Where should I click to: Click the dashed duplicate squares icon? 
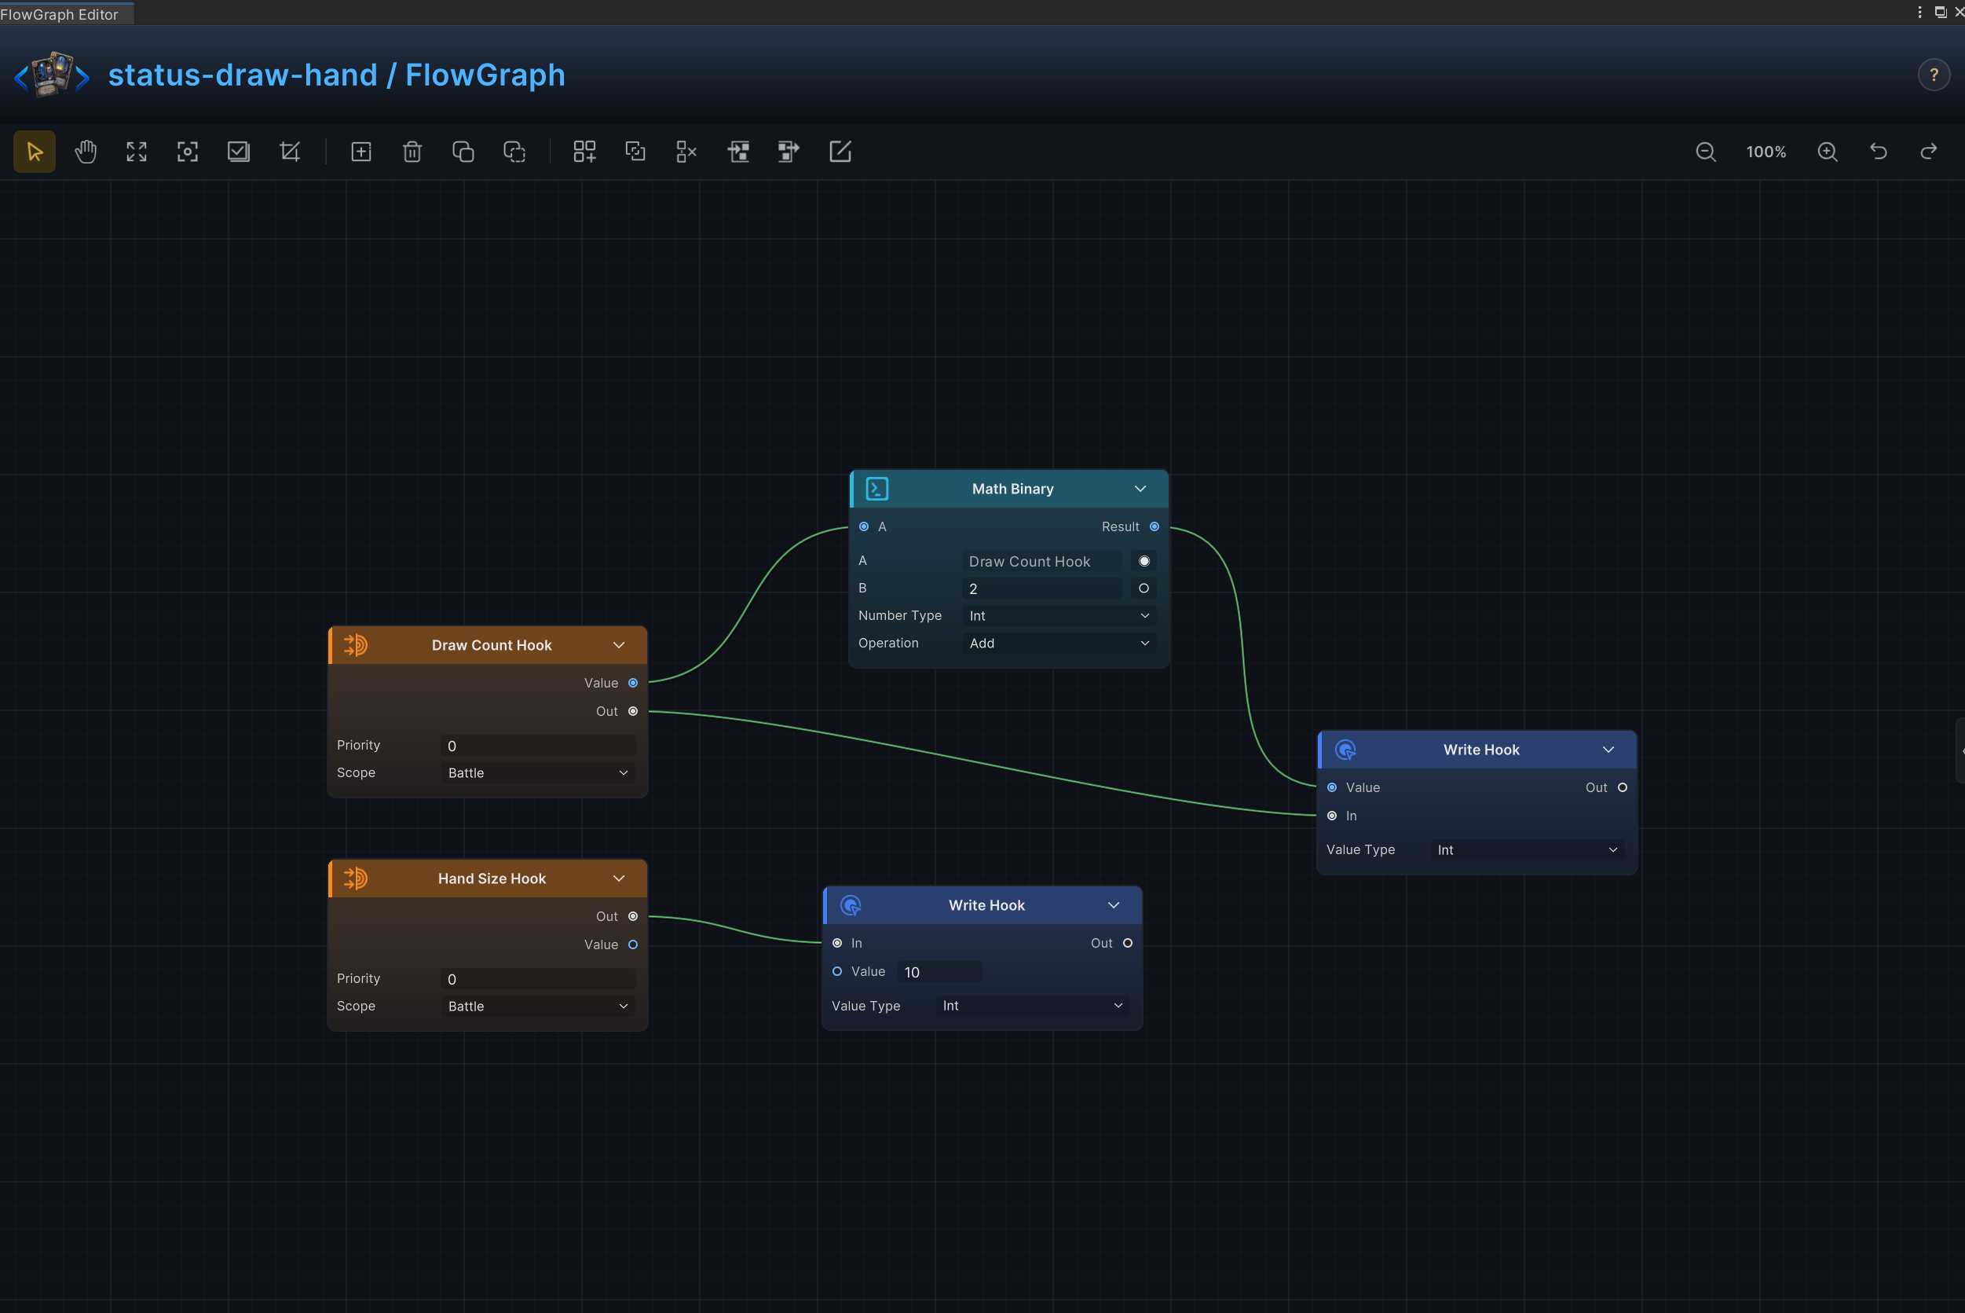(x=514, y=152)
